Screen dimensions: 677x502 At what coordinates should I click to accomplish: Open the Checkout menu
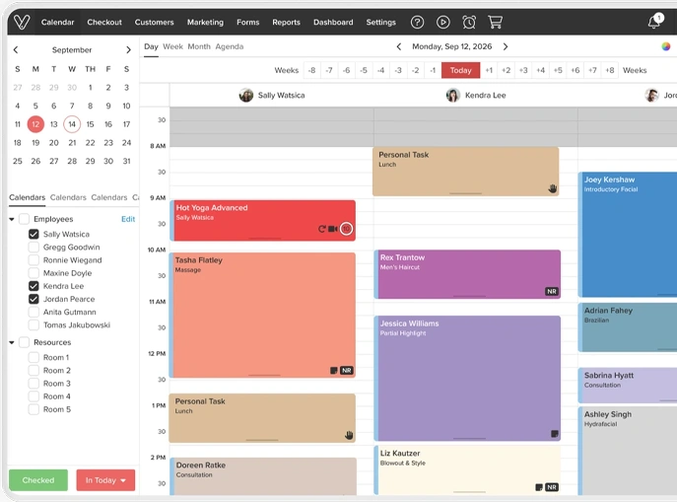tap(104, 22)
